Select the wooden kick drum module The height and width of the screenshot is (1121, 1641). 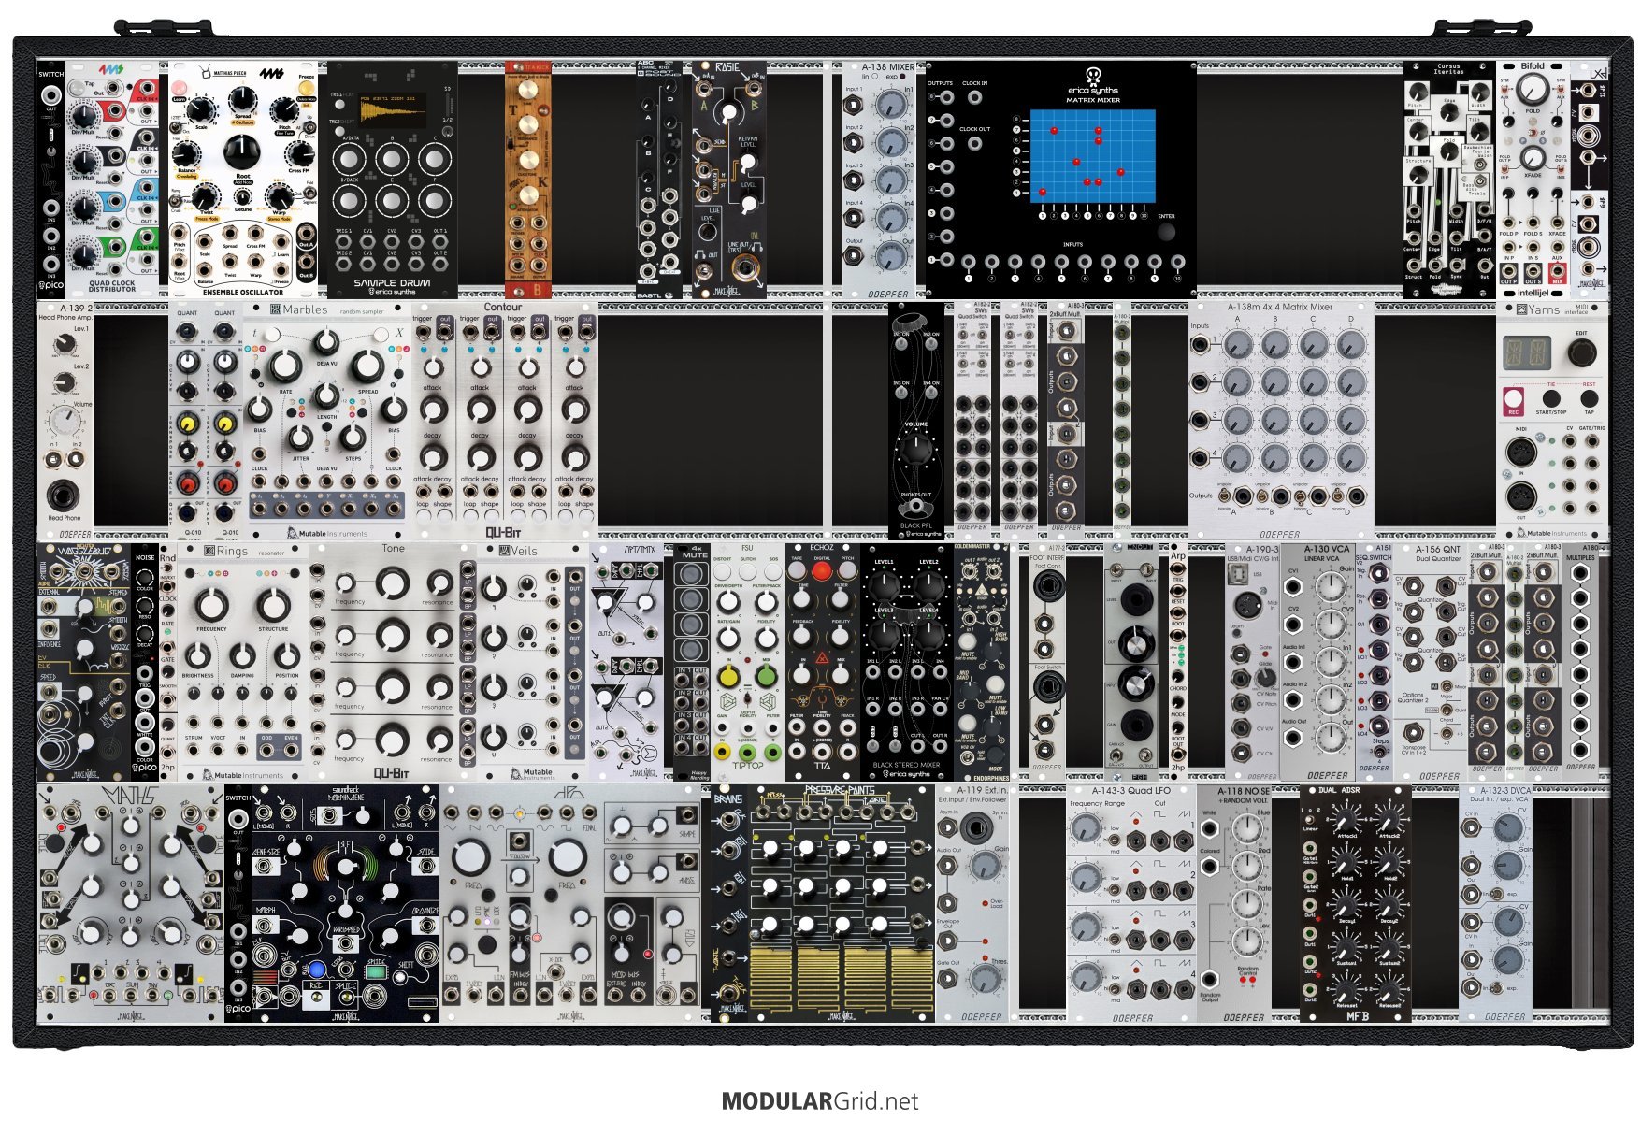(528, 180)
